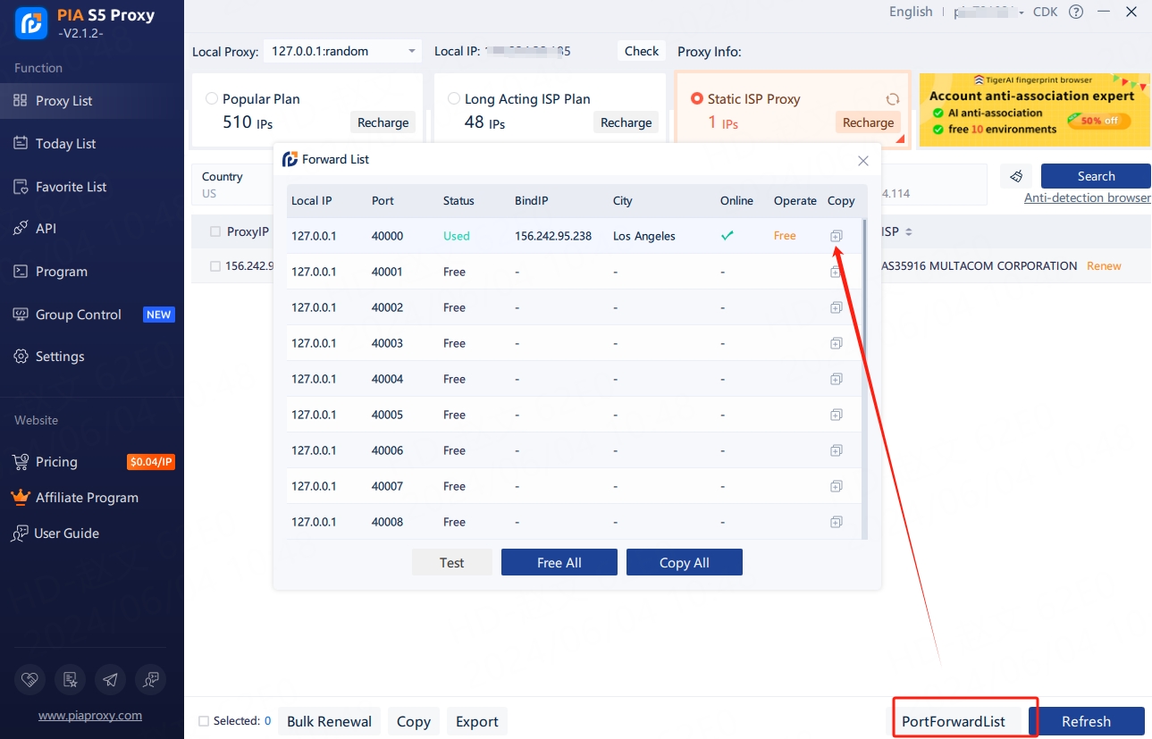
Task: Copy the port 40002 forward entry
Action: (x=837, y=307)
